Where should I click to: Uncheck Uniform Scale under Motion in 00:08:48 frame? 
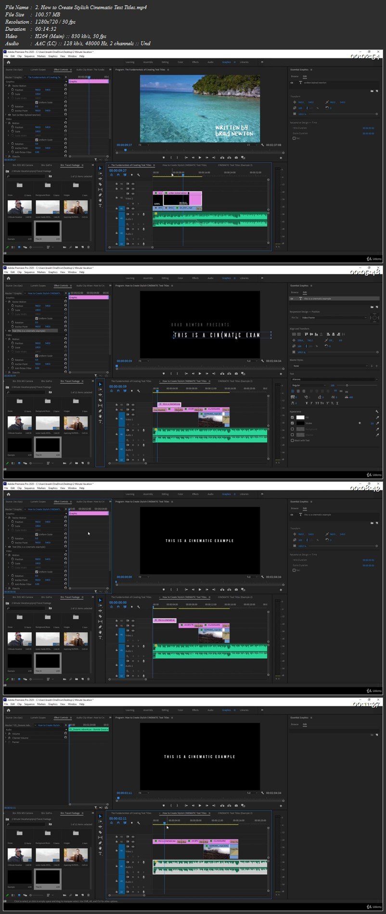pos(37,572)
